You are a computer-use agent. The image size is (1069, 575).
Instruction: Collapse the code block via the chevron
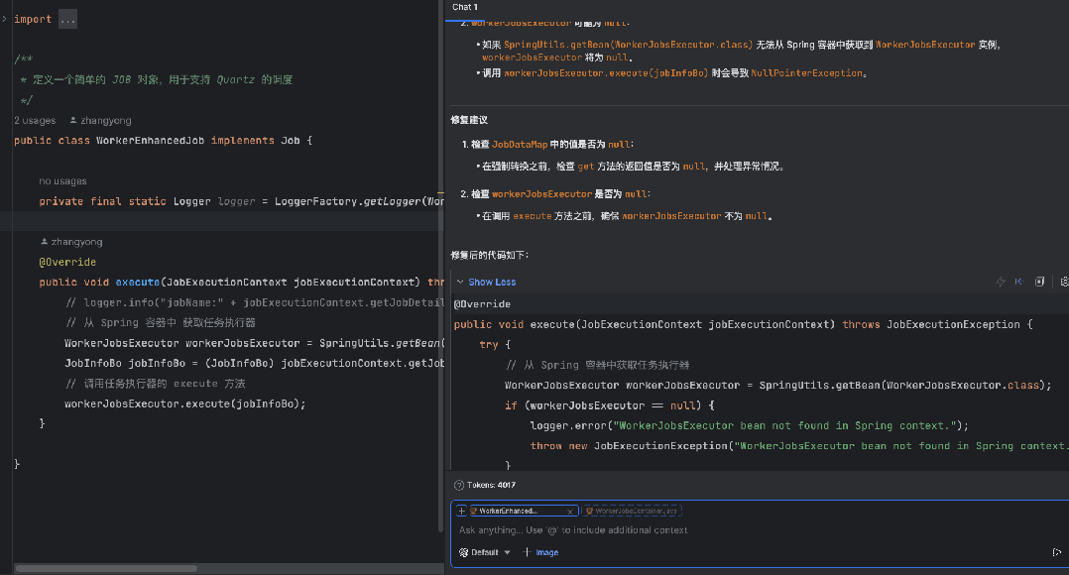pos(460,283)
